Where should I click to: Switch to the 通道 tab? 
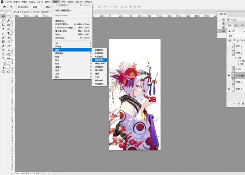click(236, 26)
